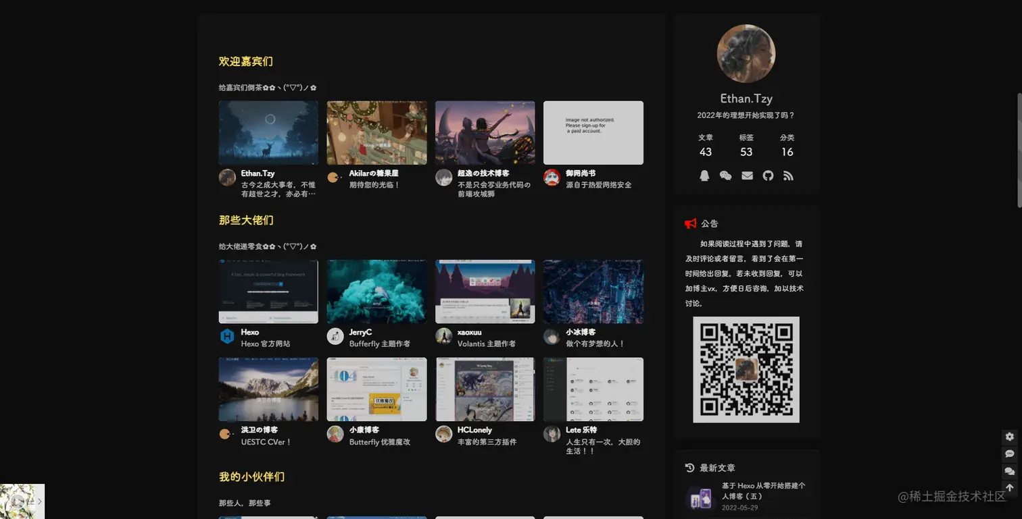Click the back-to-top arrow icon
1022x519 pixels.
point(1010,487)
